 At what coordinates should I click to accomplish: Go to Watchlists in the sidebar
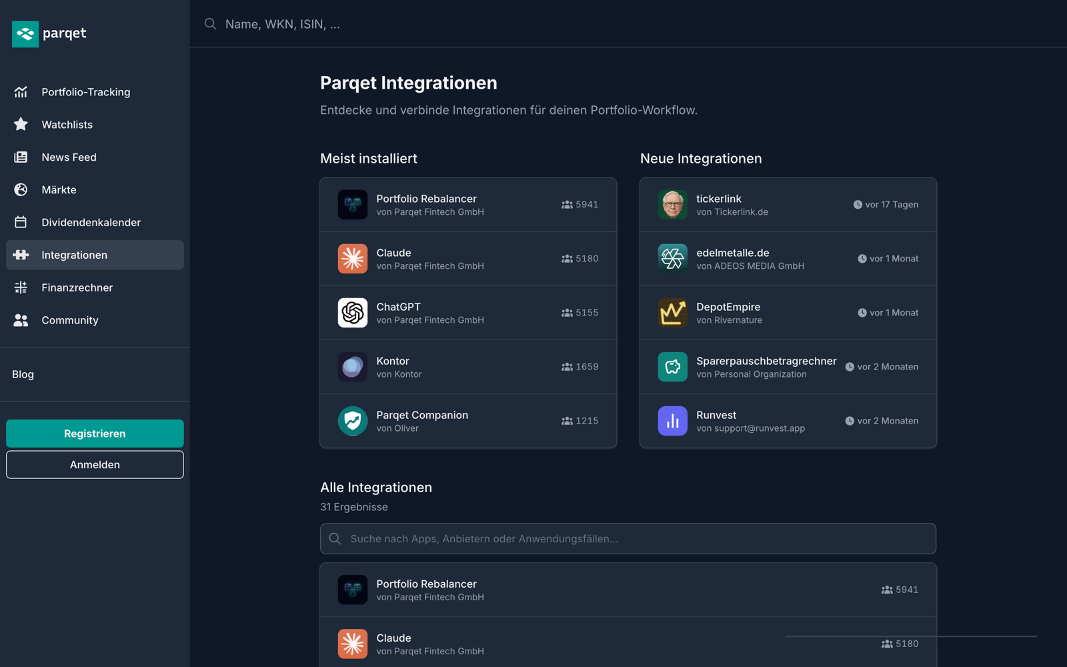95,125
